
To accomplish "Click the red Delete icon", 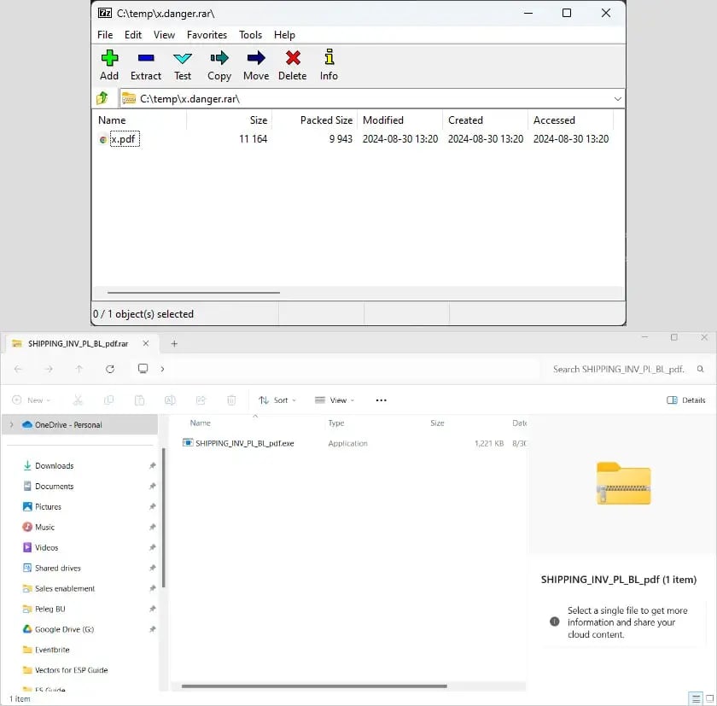I will 293,59.
